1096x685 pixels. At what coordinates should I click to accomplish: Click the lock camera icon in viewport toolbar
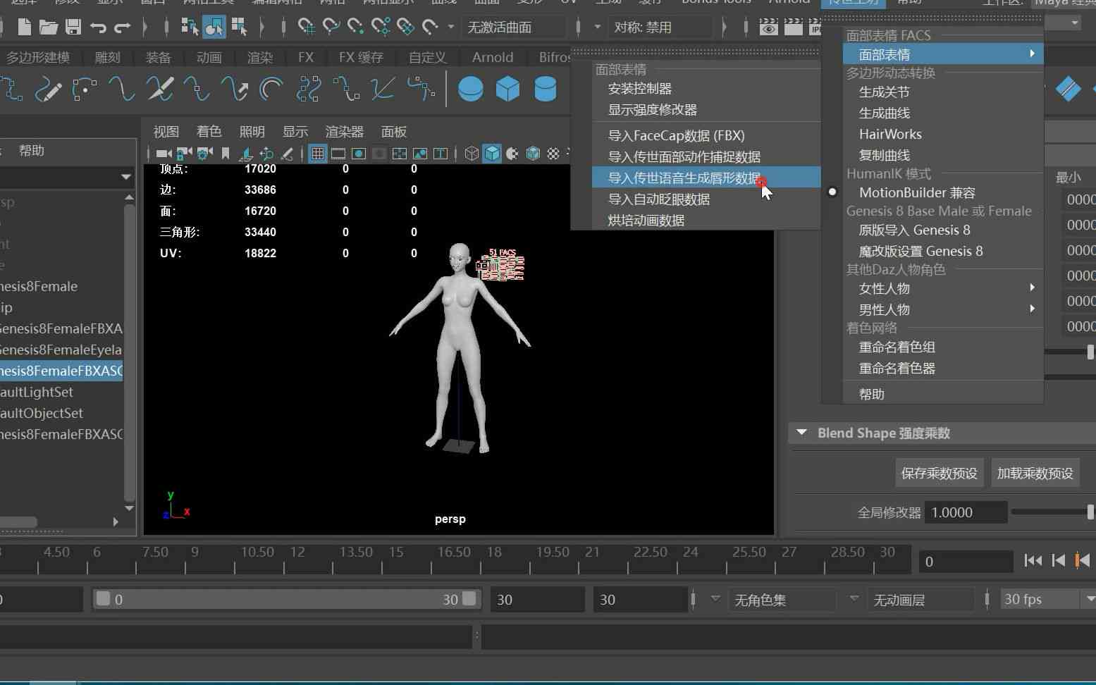(185, 154)
